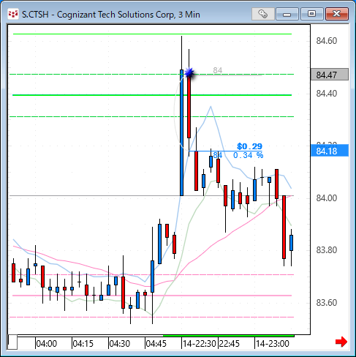Screen dimensions: 356x357
Task: Click the 22:45 time axis label
Action: click(x=230, y=344)
